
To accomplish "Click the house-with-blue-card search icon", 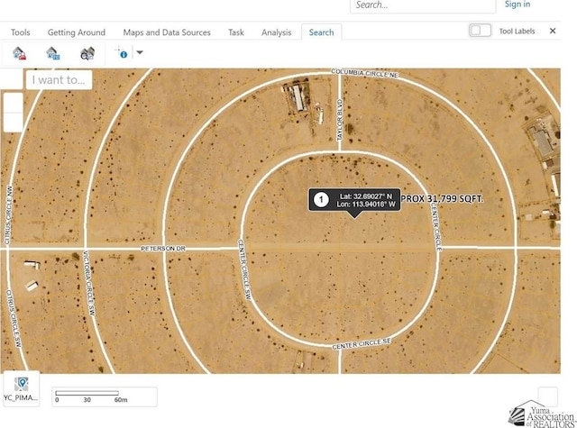I will click(53, 53).
